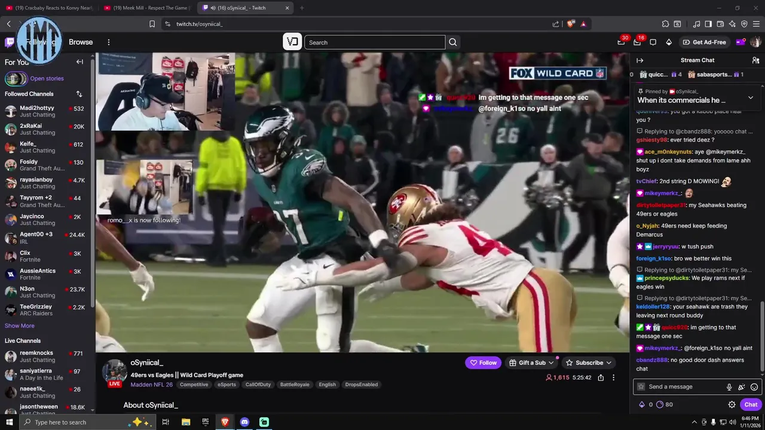Open Brave Shields lion icon in address bar
765x430 pixels.
[571, 24]
